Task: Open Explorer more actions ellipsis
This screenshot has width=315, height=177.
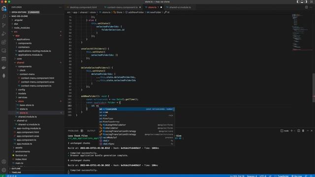Action: pyautogui.click(x=60, y=7)
